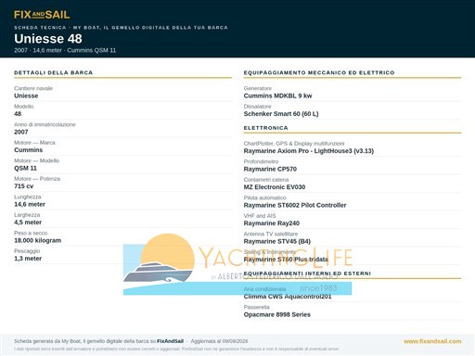
Task: Click the Profondimetro label
Action: pos(261,161)
